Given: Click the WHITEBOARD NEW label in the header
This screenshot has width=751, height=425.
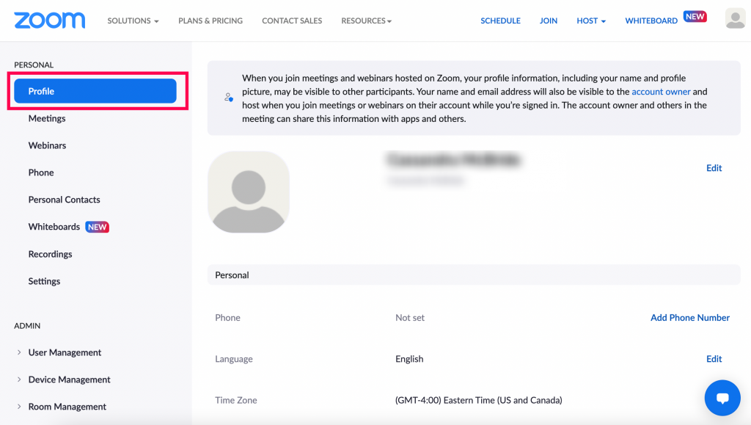Looking at the screenshot, I should [651, 21].
